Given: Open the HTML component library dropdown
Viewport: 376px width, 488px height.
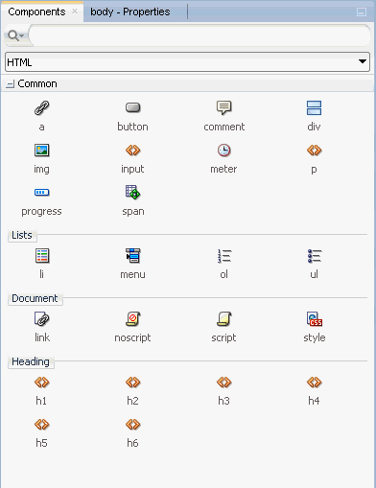Looking at the screenshot, I should coord(187,62).
